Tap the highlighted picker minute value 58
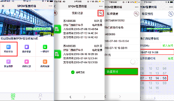This screenshot has height=101, width=174. click(165, 78)
